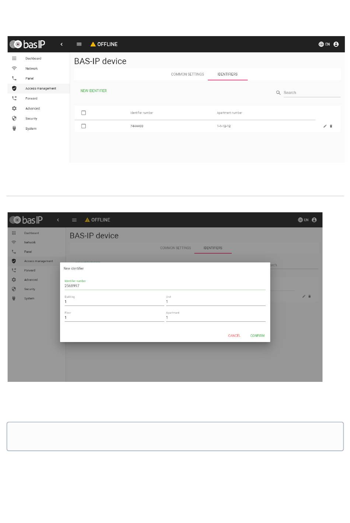Open user account icon above the Search field
This screenshot has width=350, height=523.
tap(336, 44)
